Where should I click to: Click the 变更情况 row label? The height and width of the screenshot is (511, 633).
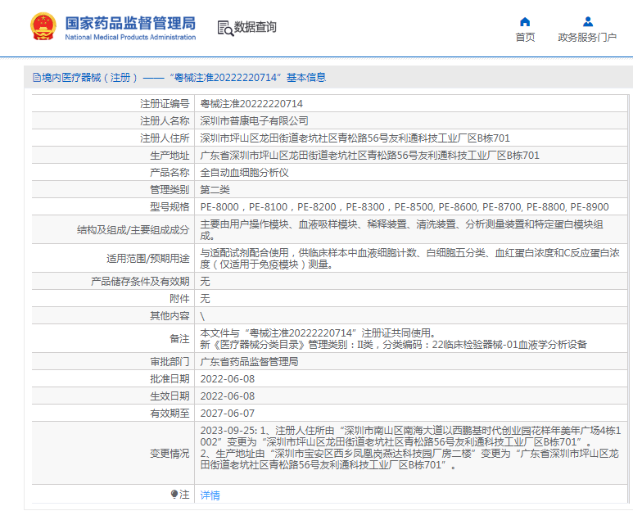[x=170, y=454]
